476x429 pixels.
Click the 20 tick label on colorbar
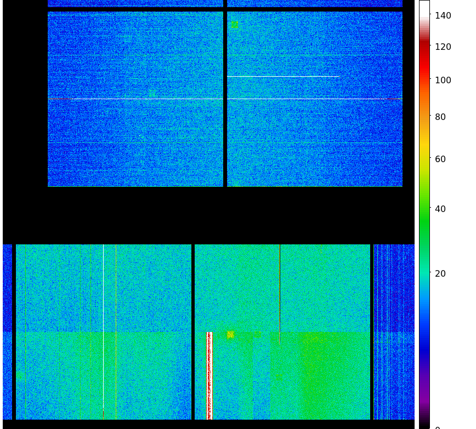click(440, 274)
